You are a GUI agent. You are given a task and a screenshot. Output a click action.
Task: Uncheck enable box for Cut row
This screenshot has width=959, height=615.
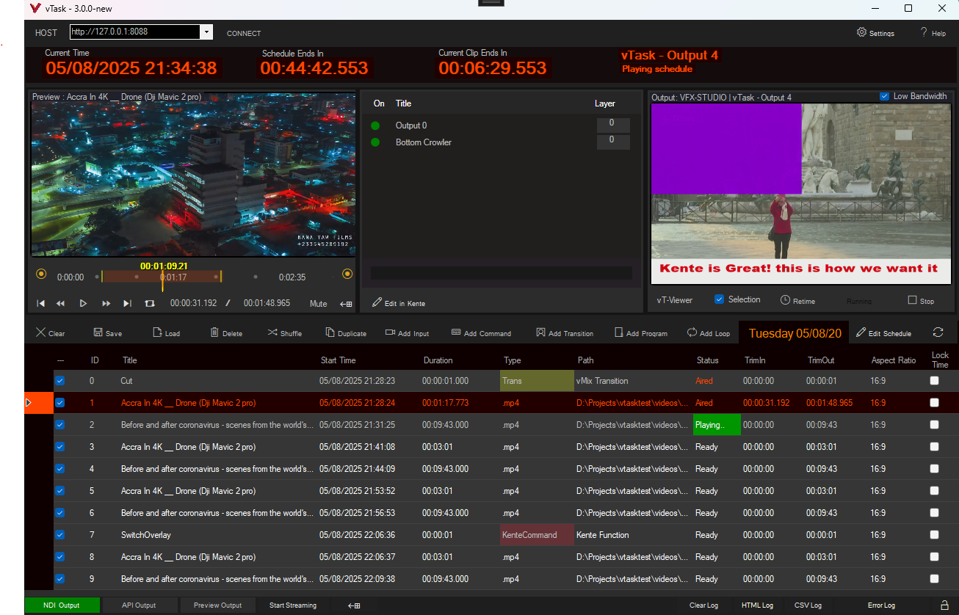[60, 381]
